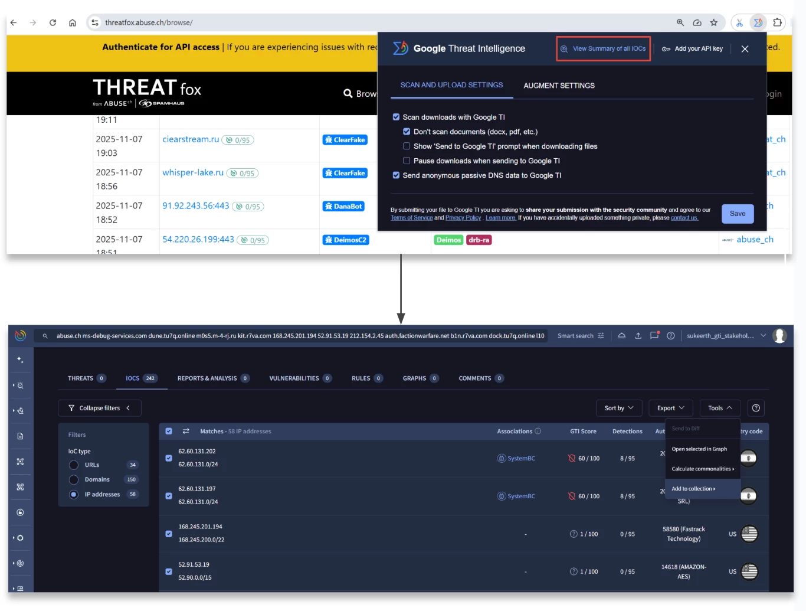Open the hexagon sidebar icon
The image size is (806, 611).
20,538
